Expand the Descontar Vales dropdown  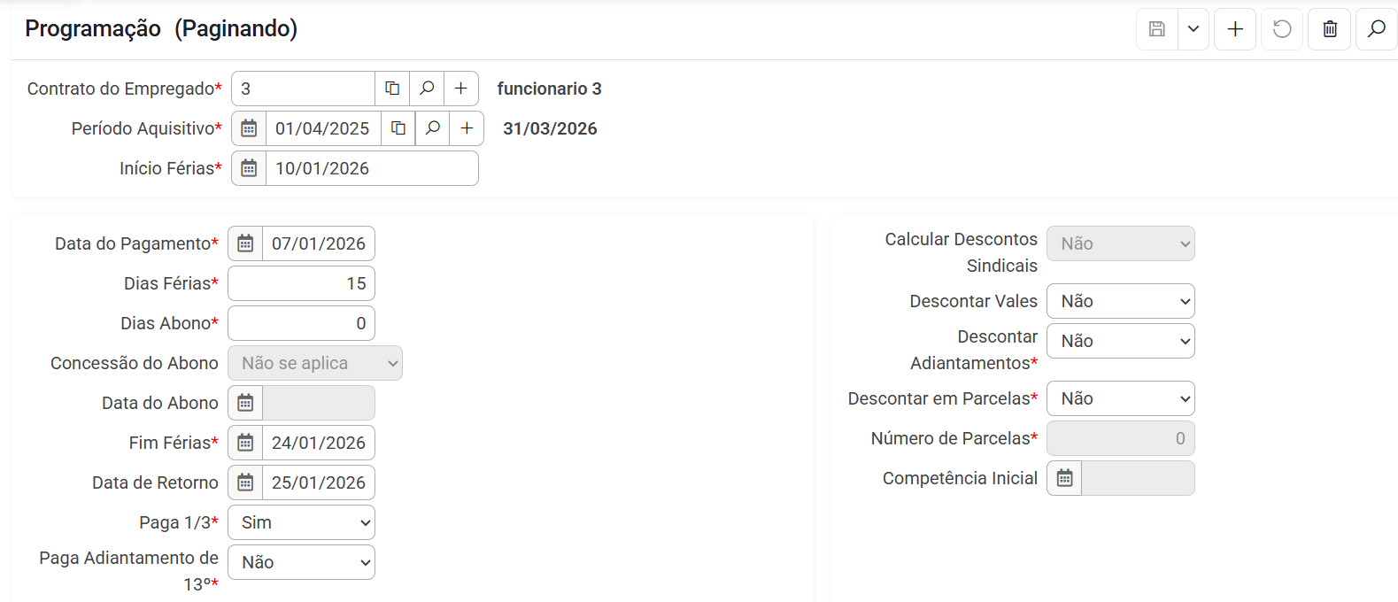(1120, 301)
